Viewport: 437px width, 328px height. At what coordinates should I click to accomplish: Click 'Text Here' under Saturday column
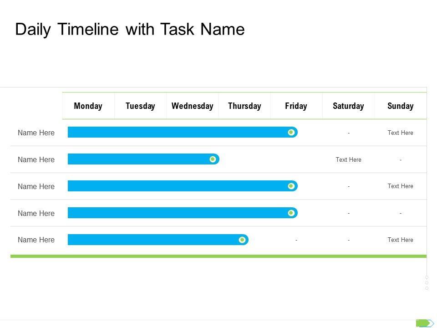(x=348, y=159)
